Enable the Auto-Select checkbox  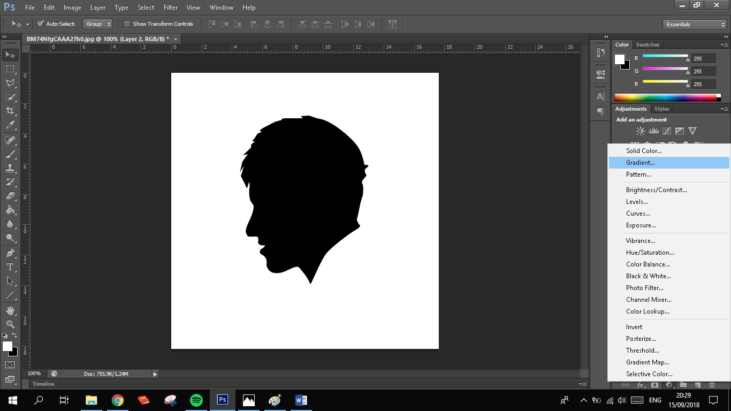click(x=40, y=24)
